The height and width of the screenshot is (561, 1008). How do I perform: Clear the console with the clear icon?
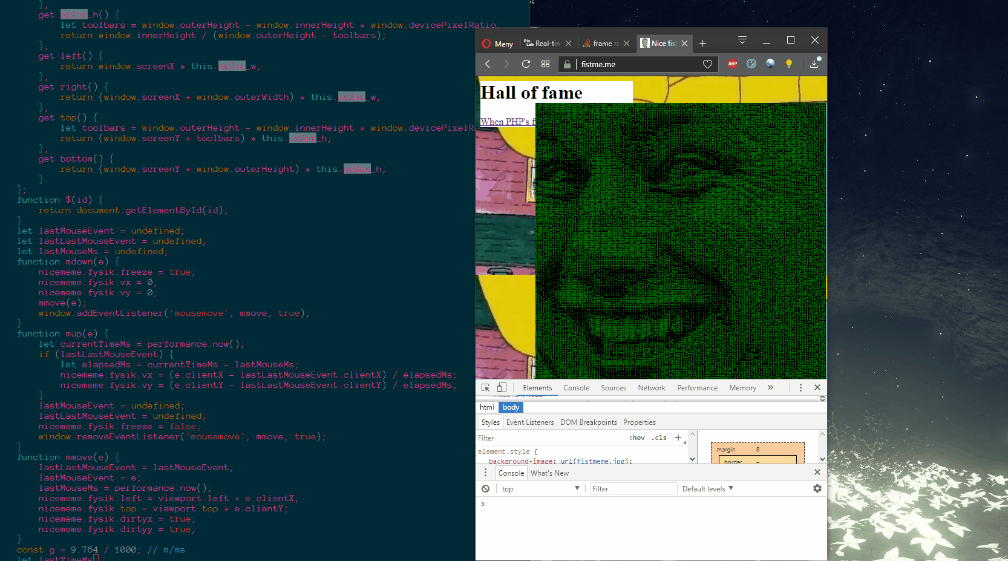click(485, 489)
